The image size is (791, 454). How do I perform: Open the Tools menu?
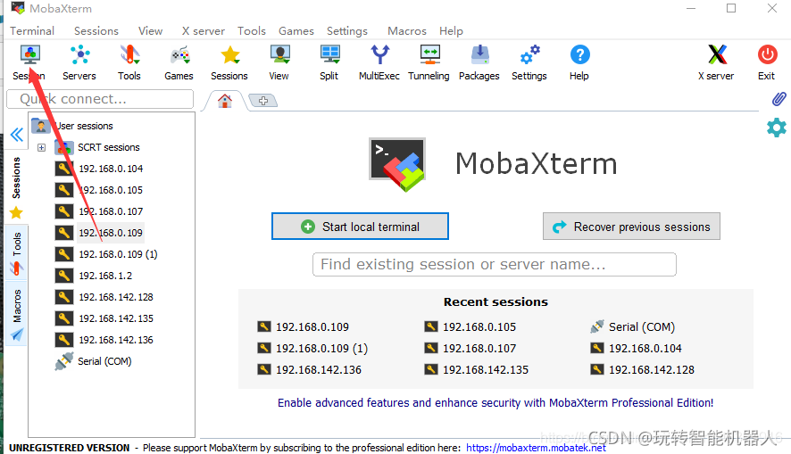click(x=251, y=30)
